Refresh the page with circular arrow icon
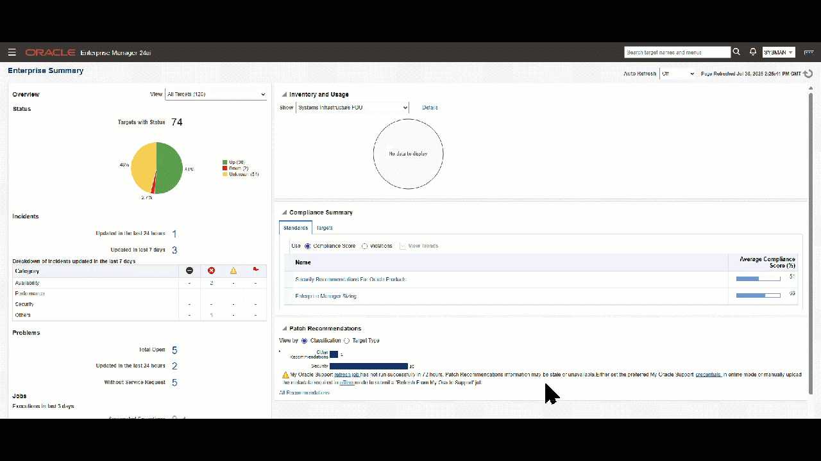Viewport: 821px width, 461px height. (808, 74)
